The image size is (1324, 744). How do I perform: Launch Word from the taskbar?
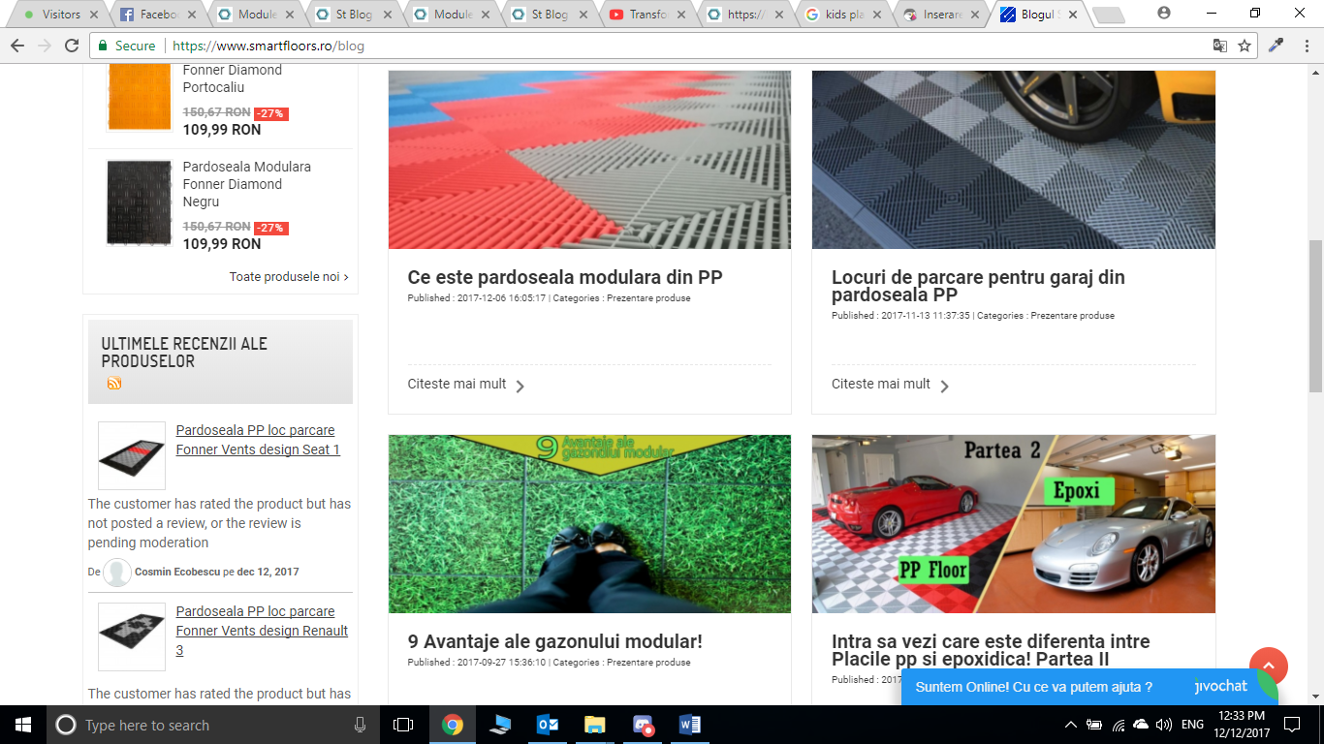coord(690,725)
